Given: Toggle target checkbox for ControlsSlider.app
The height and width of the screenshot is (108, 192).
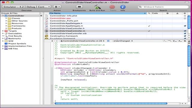Looking at the screenshot, I should click(x=185, y=18).
